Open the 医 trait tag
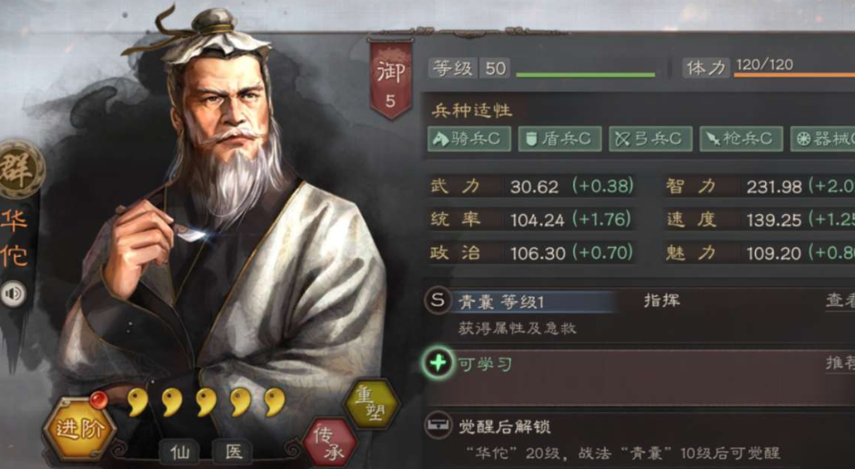 (x=234, y=451)
